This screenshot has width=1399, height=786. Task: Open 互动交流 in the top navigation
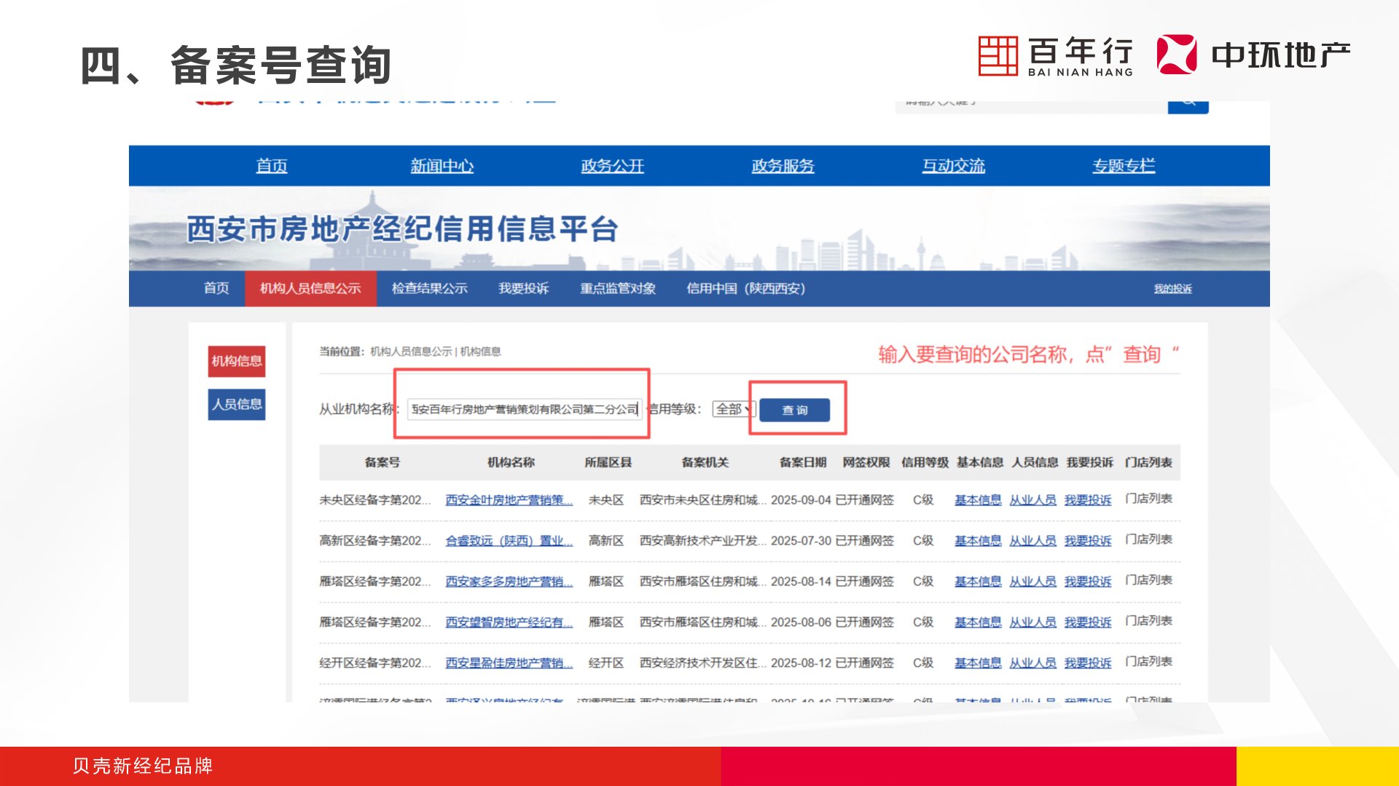tap(954, 166)
